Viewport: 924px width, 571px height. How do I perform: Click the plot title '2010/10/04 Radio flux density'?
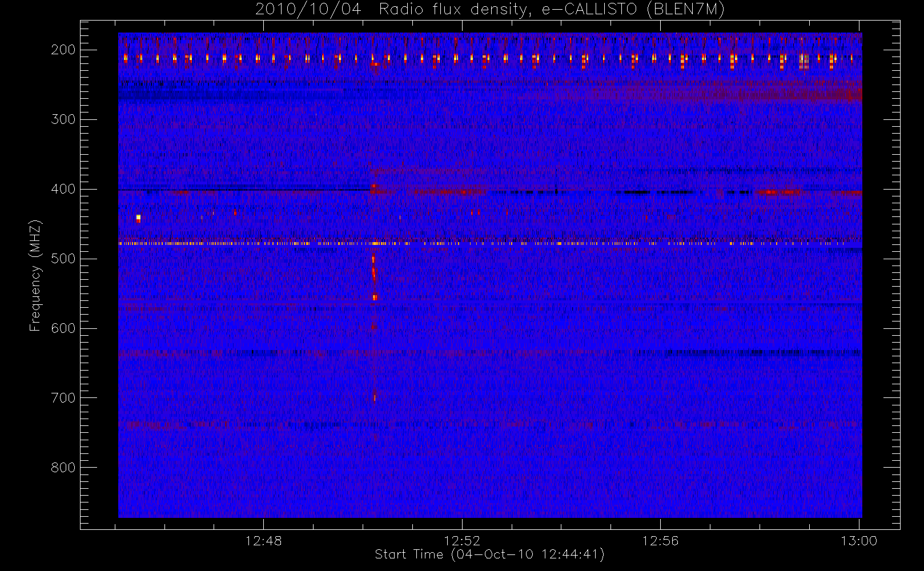coord(490,10)
